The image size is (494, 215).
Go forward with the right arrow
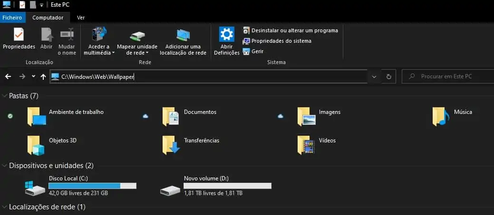[x=22, y=76]
